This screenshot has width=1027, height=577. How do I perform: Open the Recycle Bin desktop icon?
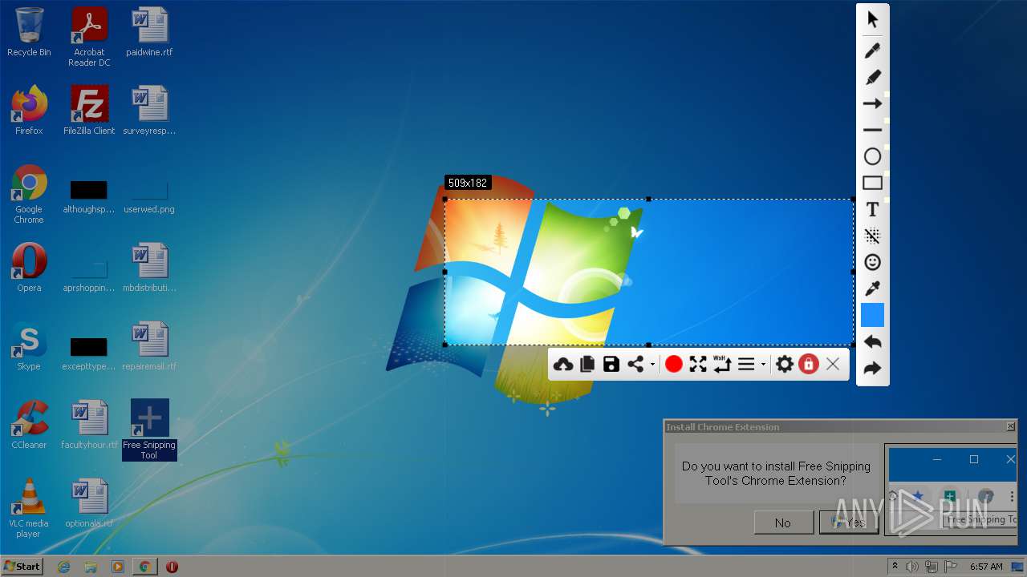coord(29,32)
